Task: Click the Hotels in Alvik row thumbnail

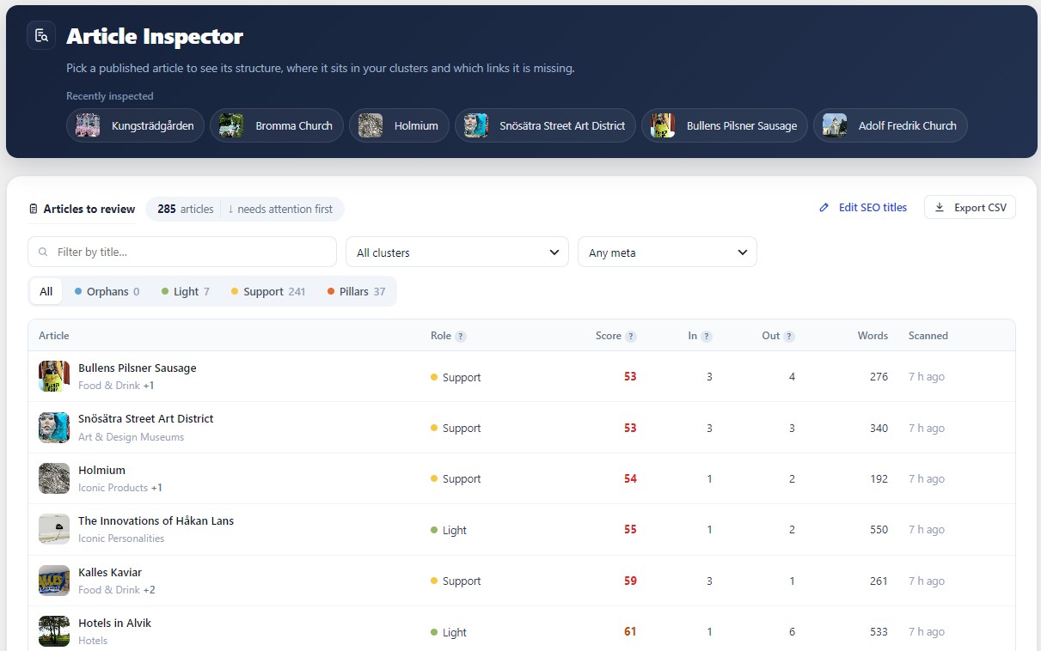Action: 54,631
